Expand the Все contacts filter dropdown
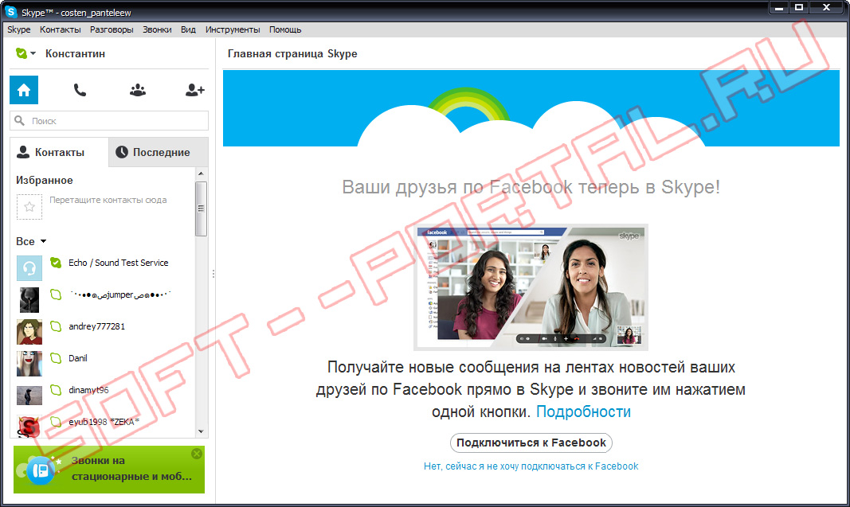 pos(31,241)
